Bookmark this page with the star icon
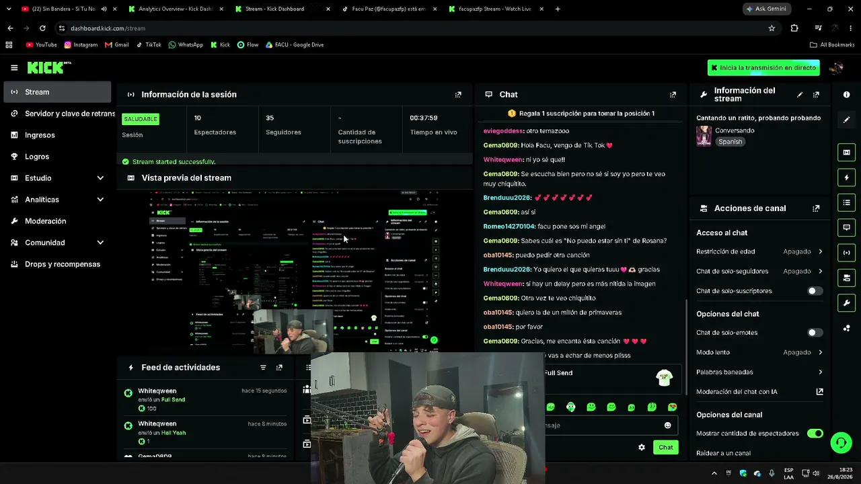Screen dimensions: 861x484 click(772, 28)
